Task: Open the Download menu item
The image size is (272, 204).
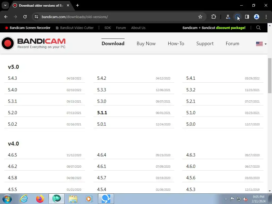Action: (x=113, y=44)
